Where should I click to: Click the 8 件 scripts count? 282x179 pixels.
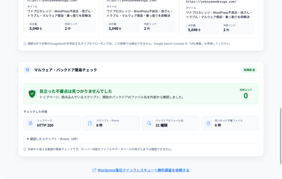(x=99, y=125)
